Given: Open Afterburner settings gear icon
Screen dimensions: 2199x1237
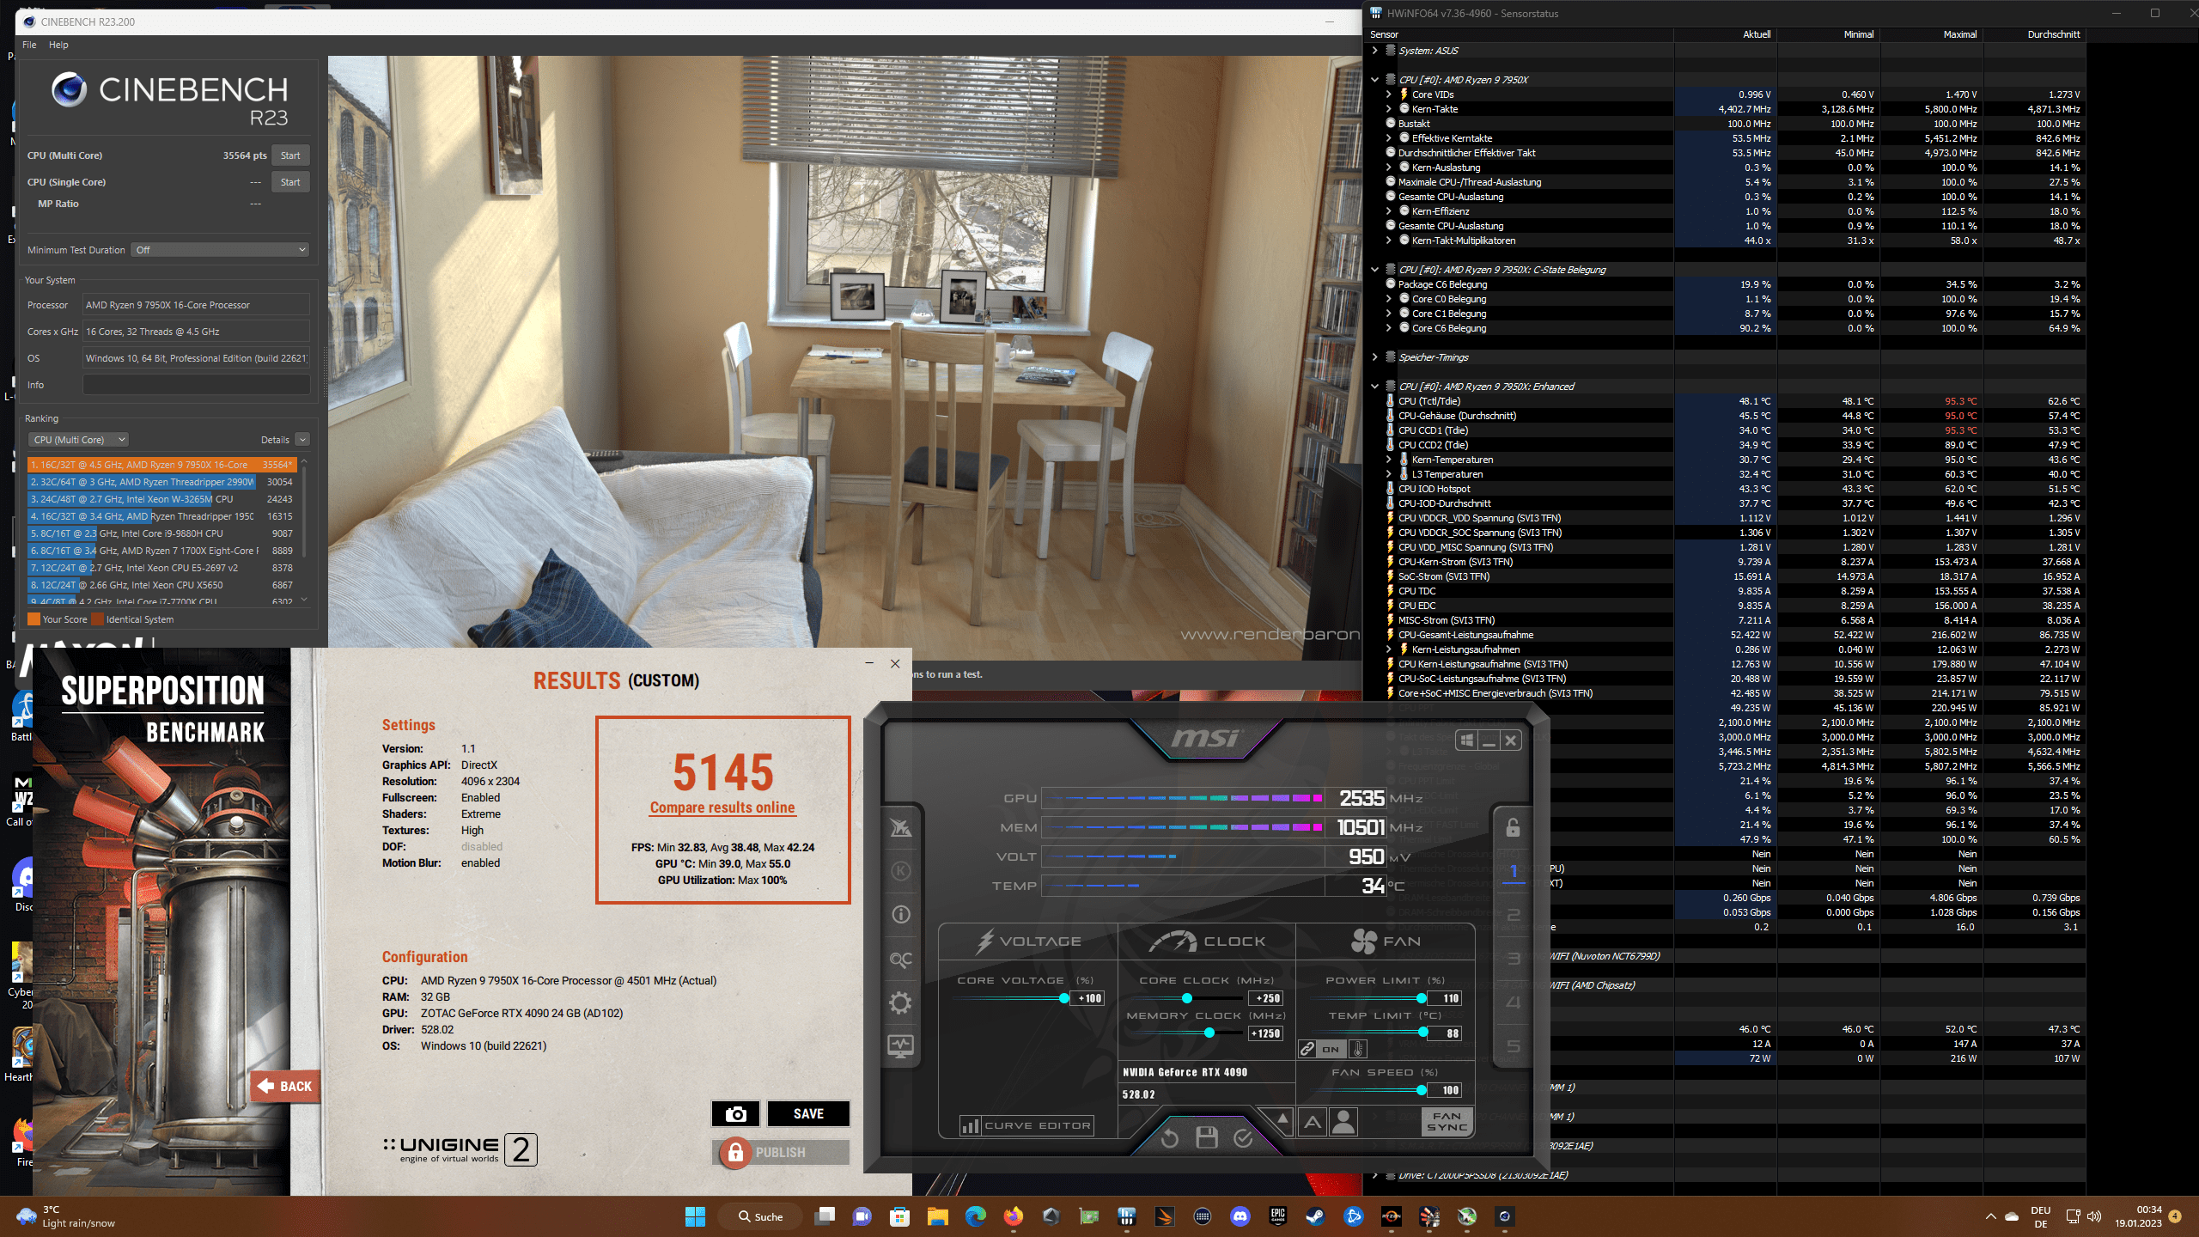Looking at the screenshot, I should tap(900, 1002).
